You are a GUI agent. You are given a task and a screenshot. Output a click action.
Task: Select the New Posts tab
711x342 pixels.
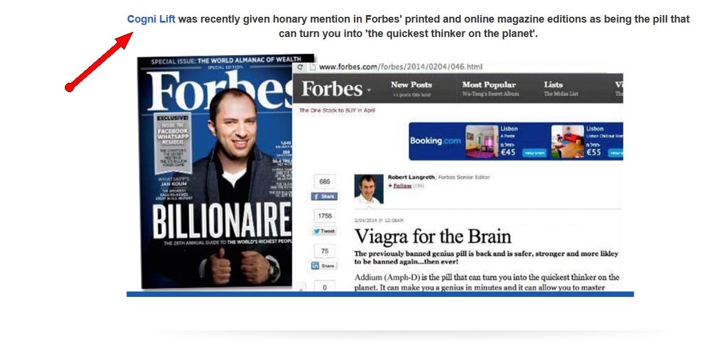coord(411,84)
